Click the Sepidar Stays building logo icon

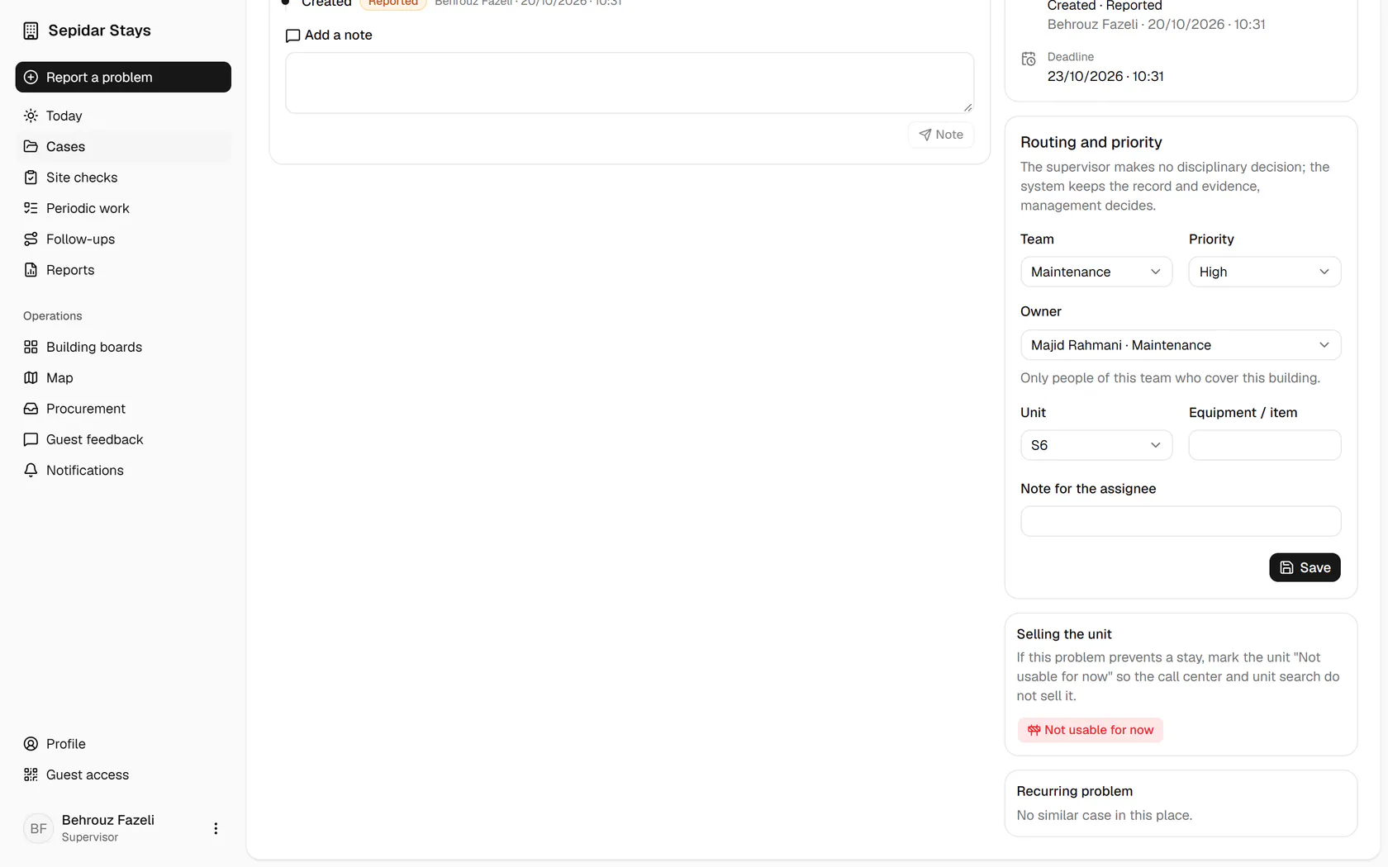(31, 31)
